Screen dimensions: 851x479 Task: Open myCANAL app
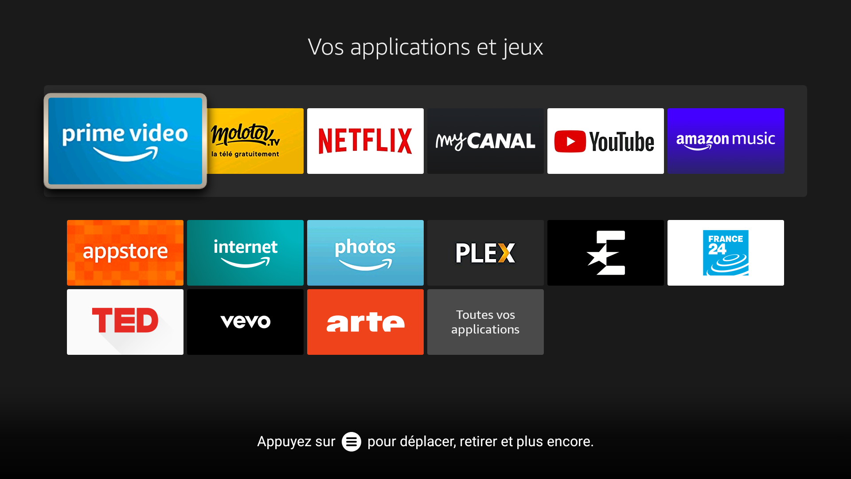[485, 140]
